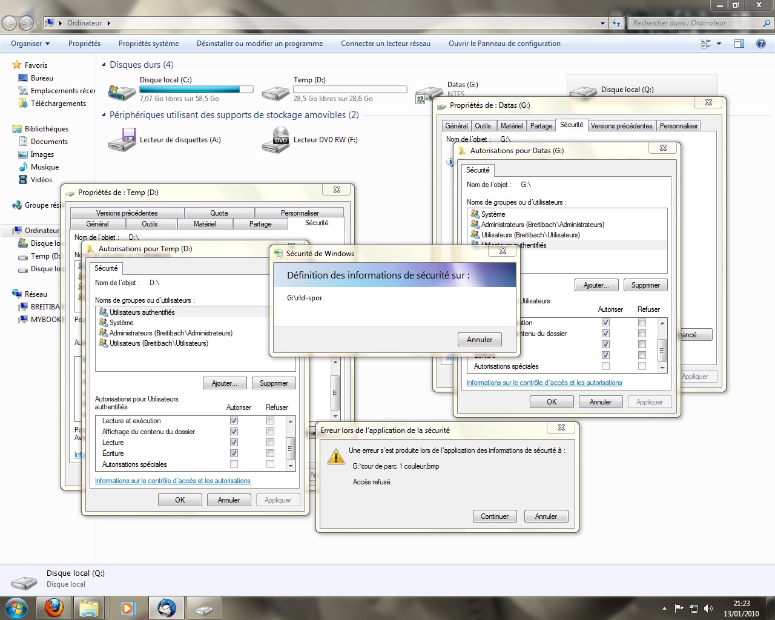Viewport: 775px width, 620px height.
Task: Toggle Allow for Autorisations spéciales in Datas permissions
Action: [x=605, y=366]
